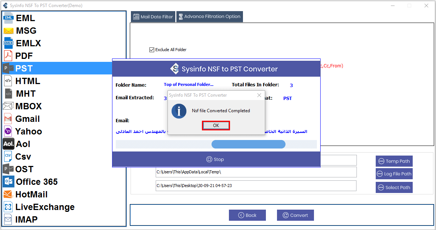Select the Yahoo label in list
This screenshot has height=230, width=436.
pos(28,131)
